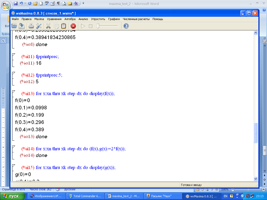Click Word zoom in plus button

coord(264,190)
